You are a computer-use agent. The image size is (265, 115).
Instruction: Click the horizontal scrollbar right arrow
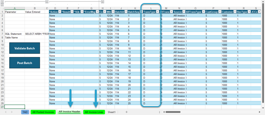tap(260, 112)
